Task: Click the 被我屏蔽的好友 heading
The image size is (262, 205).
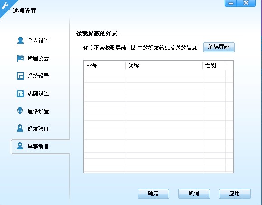Action: click(x=97, y=33)
